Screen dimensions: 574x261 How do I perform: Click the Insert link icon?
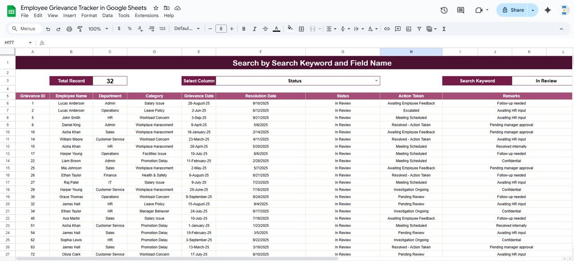click(x=387, y=29)
